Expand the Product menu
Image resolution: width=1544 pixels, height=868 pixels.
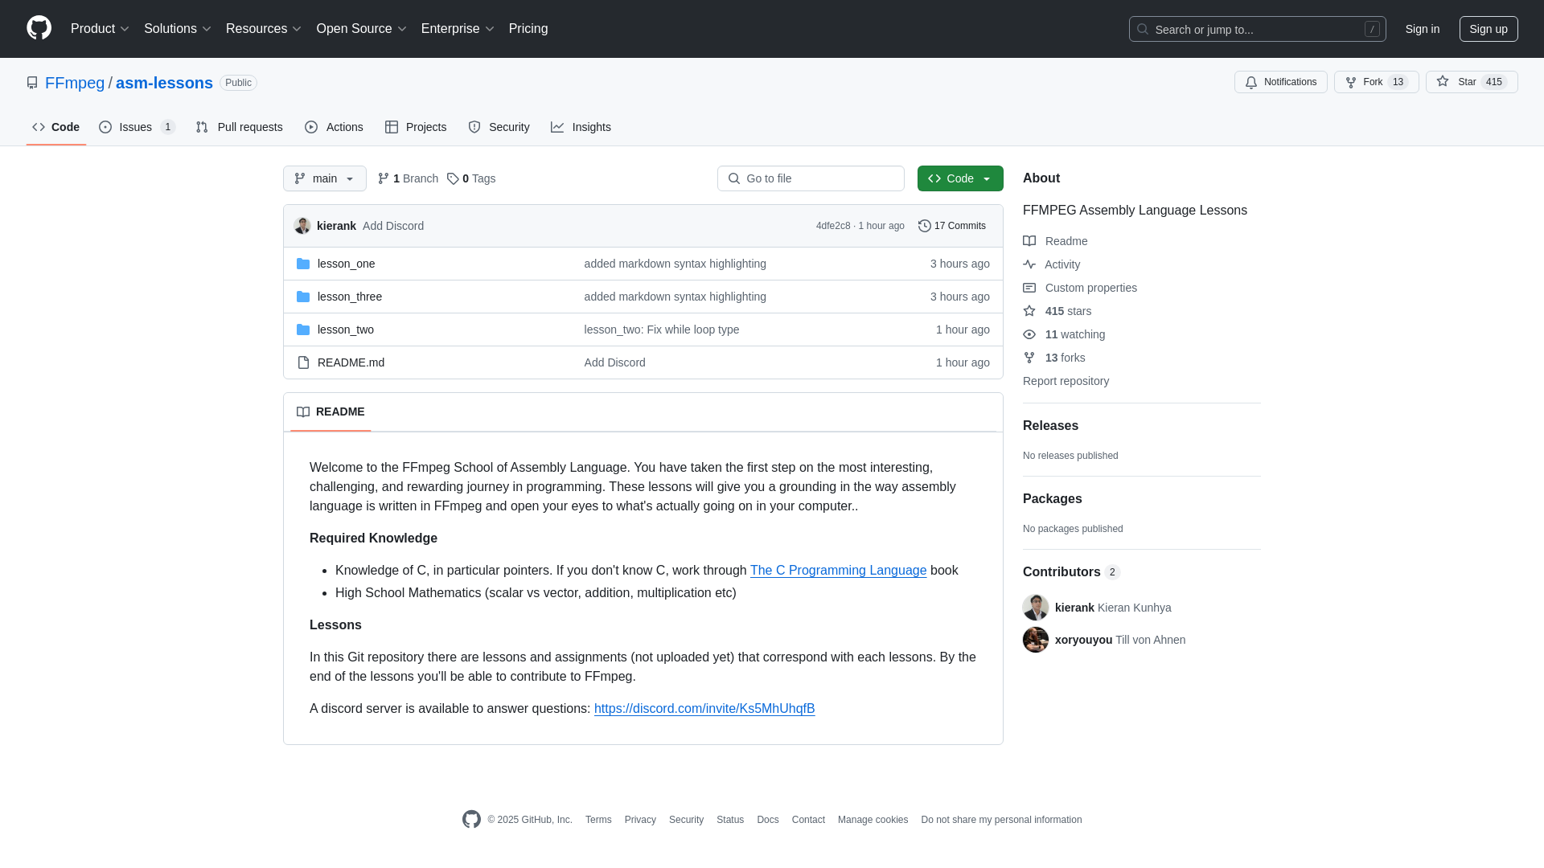pos(100,29)
